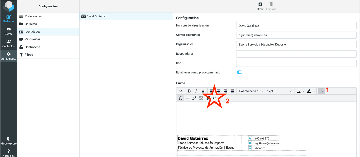The width and height of the screenshot is (360, 157).
Task: Click the Bold formatting icon
Action: (x=189, y=91)
